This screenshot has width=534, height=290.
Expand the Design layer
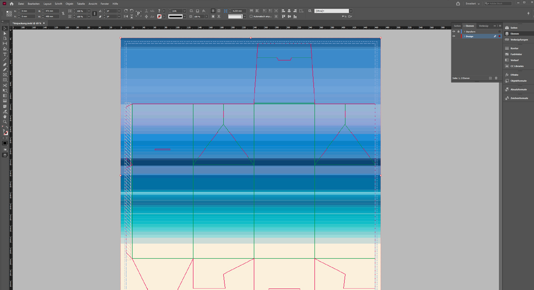pyautogui.click(x=464, y=36)
